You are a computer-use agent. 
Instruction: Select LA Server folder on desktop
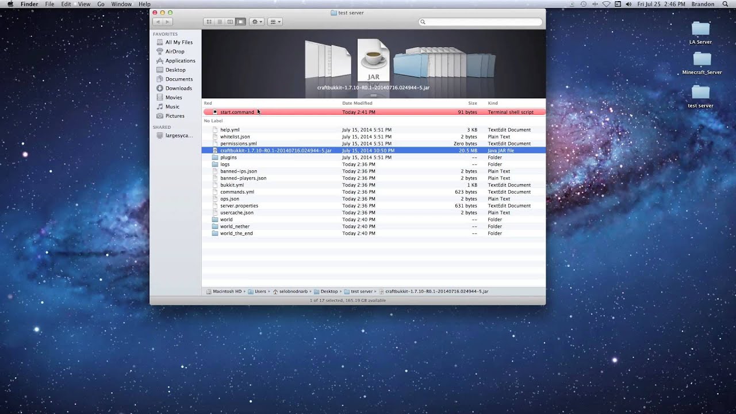click(700, 33)
